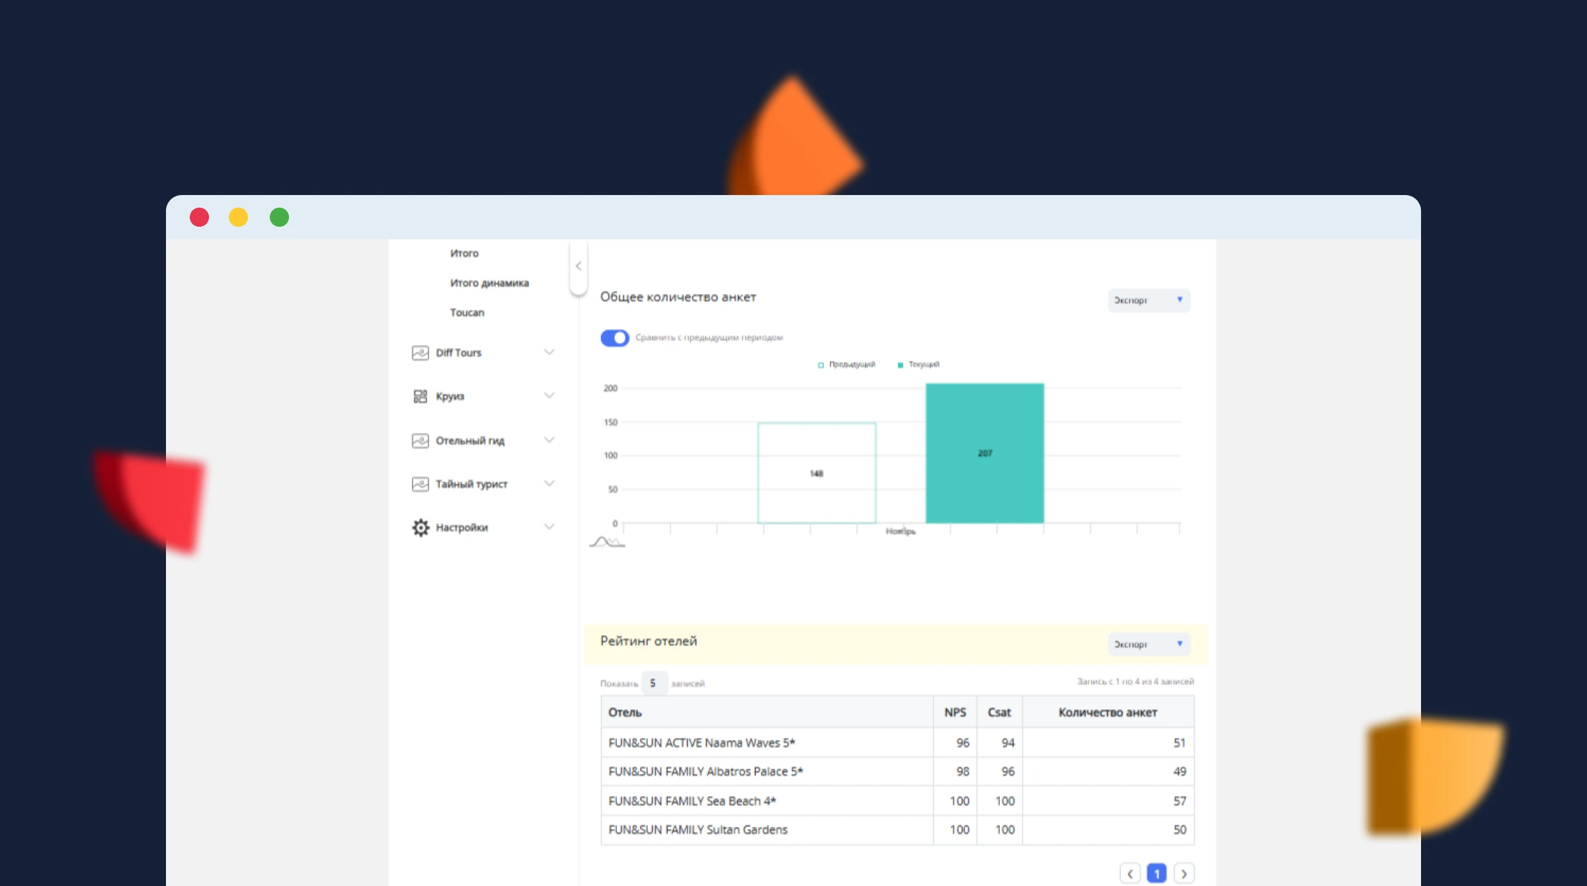Open the Итого динамика menu item
The width and height of the screenshot is (1587, 886).
489,283
